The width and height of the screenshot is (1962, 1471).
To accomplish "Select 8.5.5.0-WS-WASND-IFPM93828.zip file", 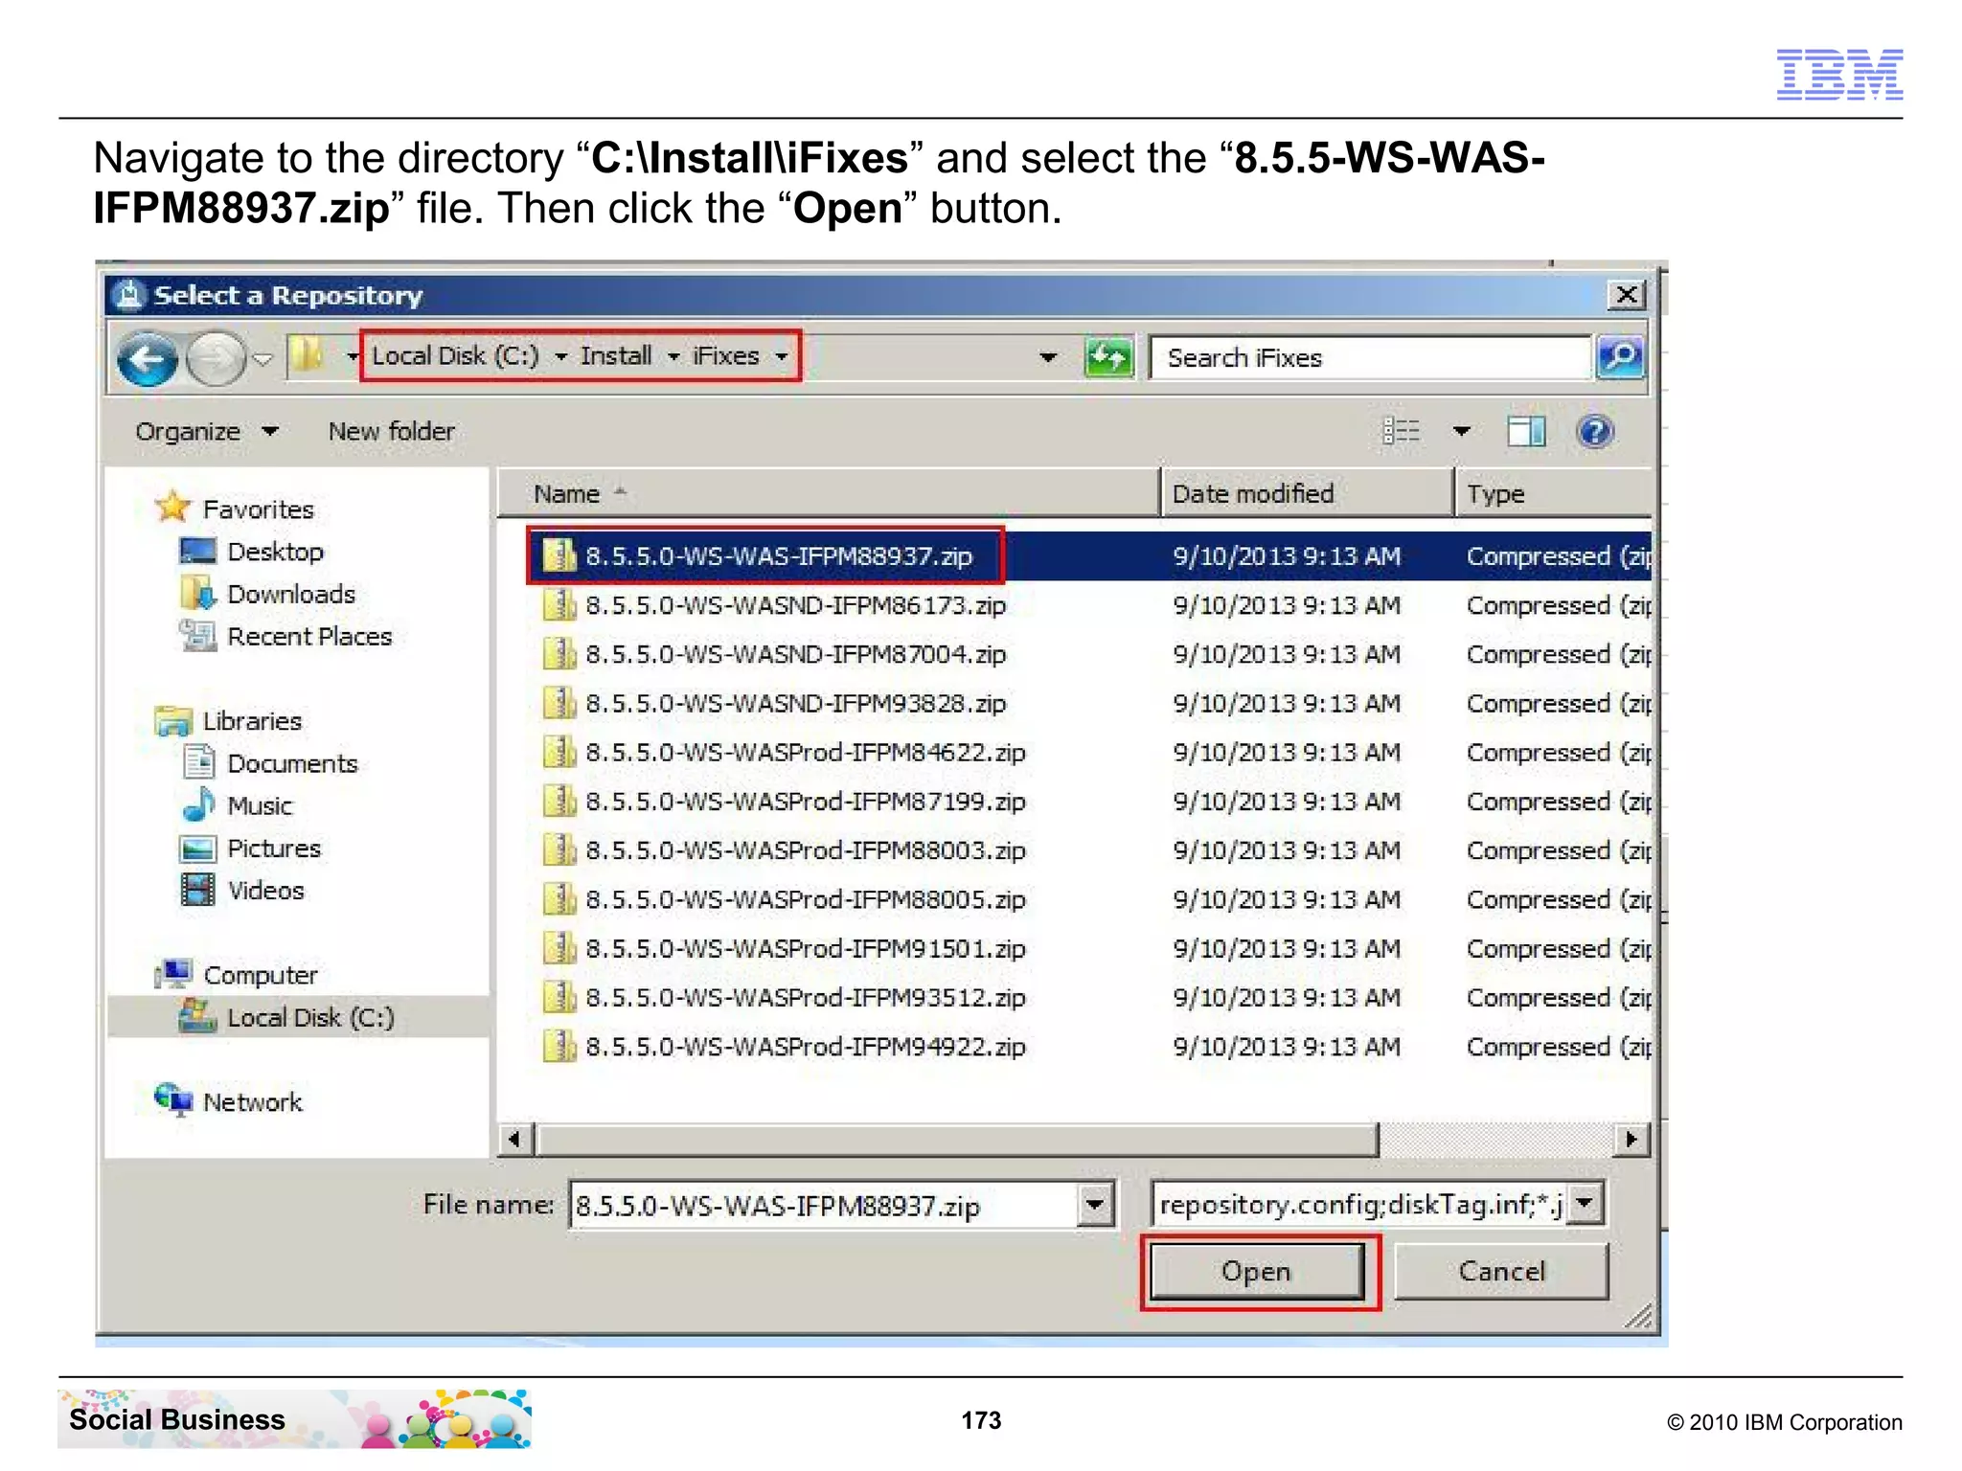I will coord(796,703).
